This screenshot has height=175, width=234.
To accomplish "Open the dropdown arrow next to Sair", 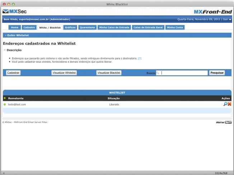I will [x=230, y=20].
